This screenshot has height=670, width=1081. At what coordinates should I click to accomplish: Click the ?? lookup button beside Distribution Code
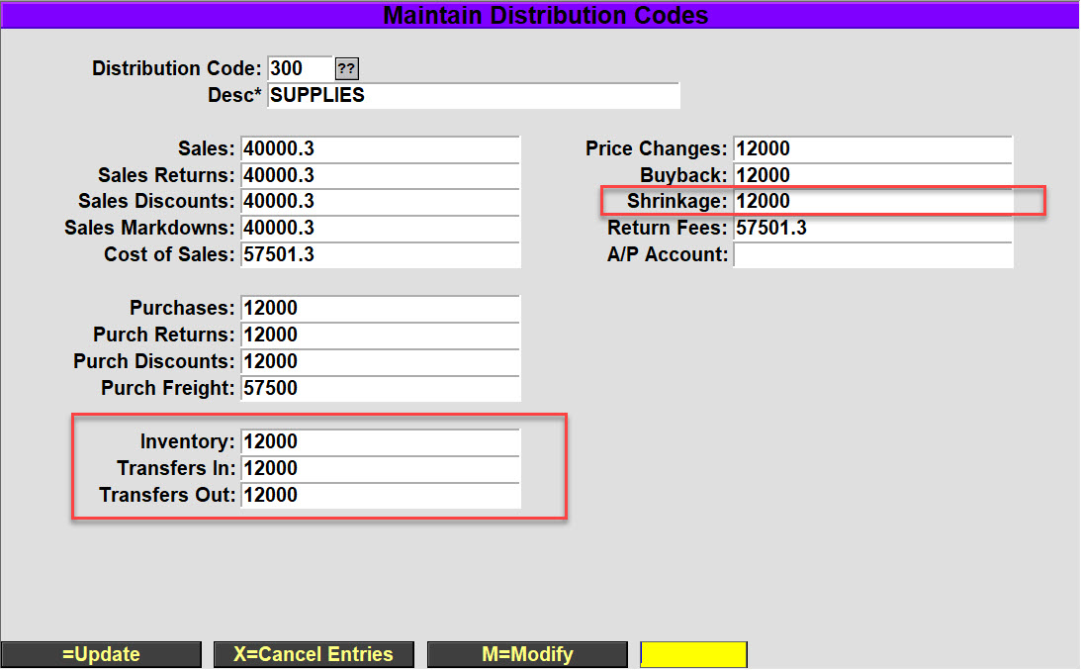[x=347, y=69]
